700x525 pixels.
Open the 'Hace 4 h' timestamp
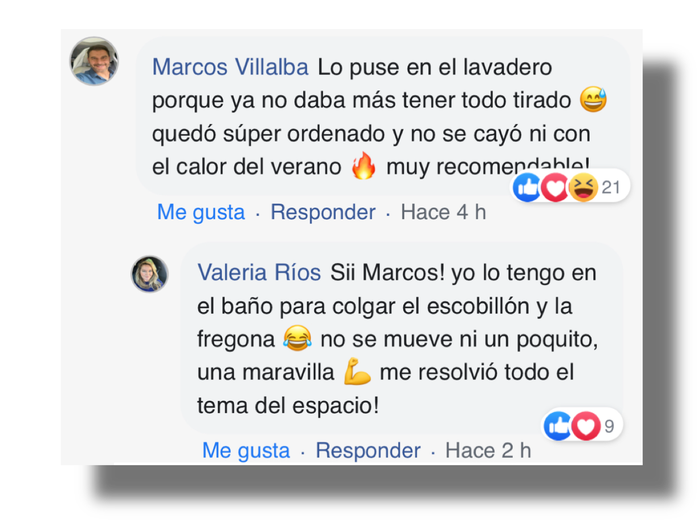click(444, 212)
